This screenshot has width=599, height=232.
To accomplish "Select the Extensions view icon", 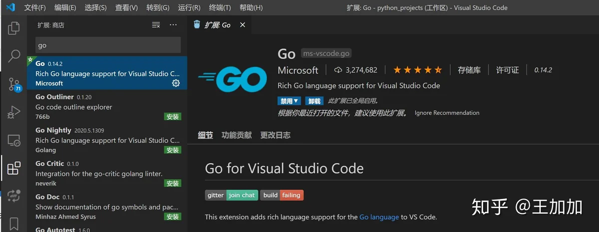I will tap(14, 168).
